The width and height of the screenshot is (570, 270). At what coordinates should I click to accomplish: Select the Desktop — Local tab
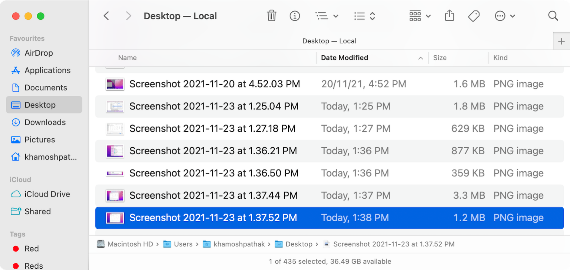tap(329, 41)
